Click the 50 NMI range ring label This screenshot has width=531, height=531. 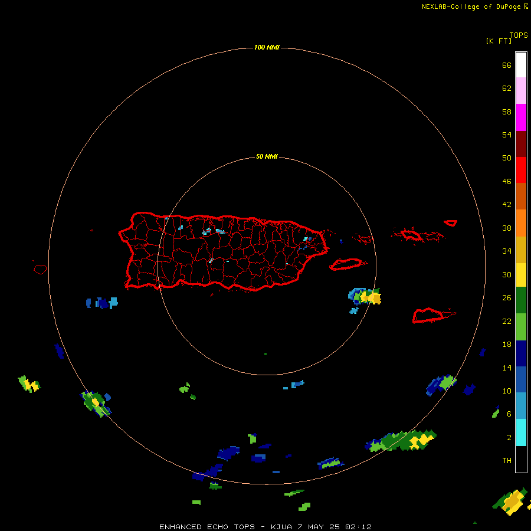[x=267, y=156]
